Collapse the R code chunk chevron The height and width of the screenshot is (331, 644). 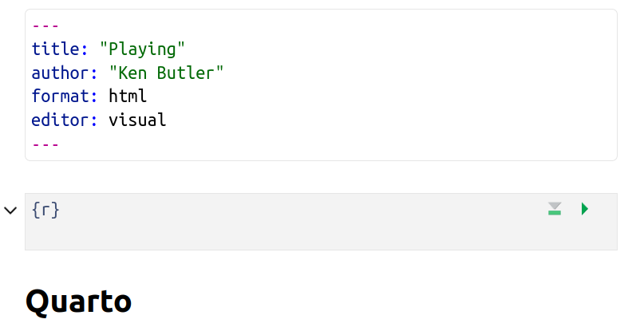point(10,211)
